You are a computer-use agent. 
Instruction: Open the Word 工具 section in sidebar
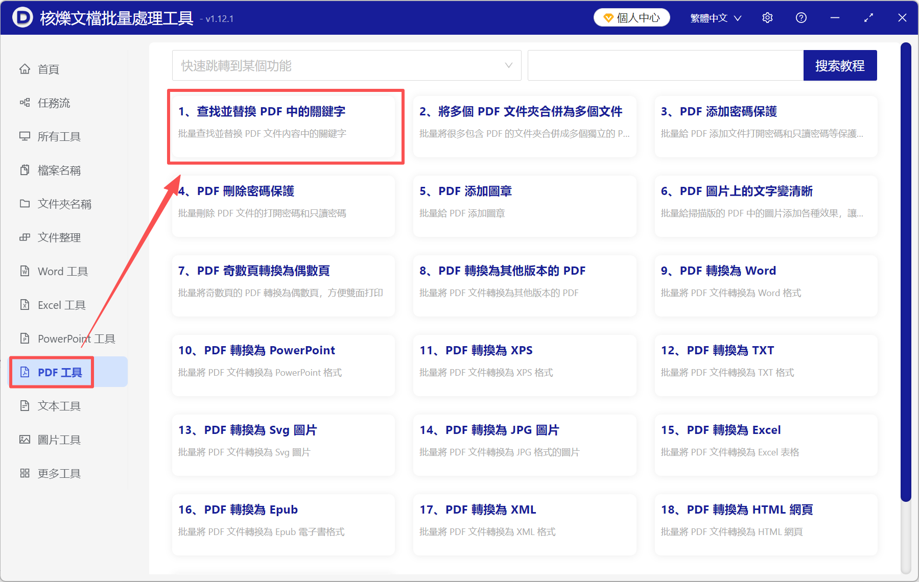(x=62, y=271)
